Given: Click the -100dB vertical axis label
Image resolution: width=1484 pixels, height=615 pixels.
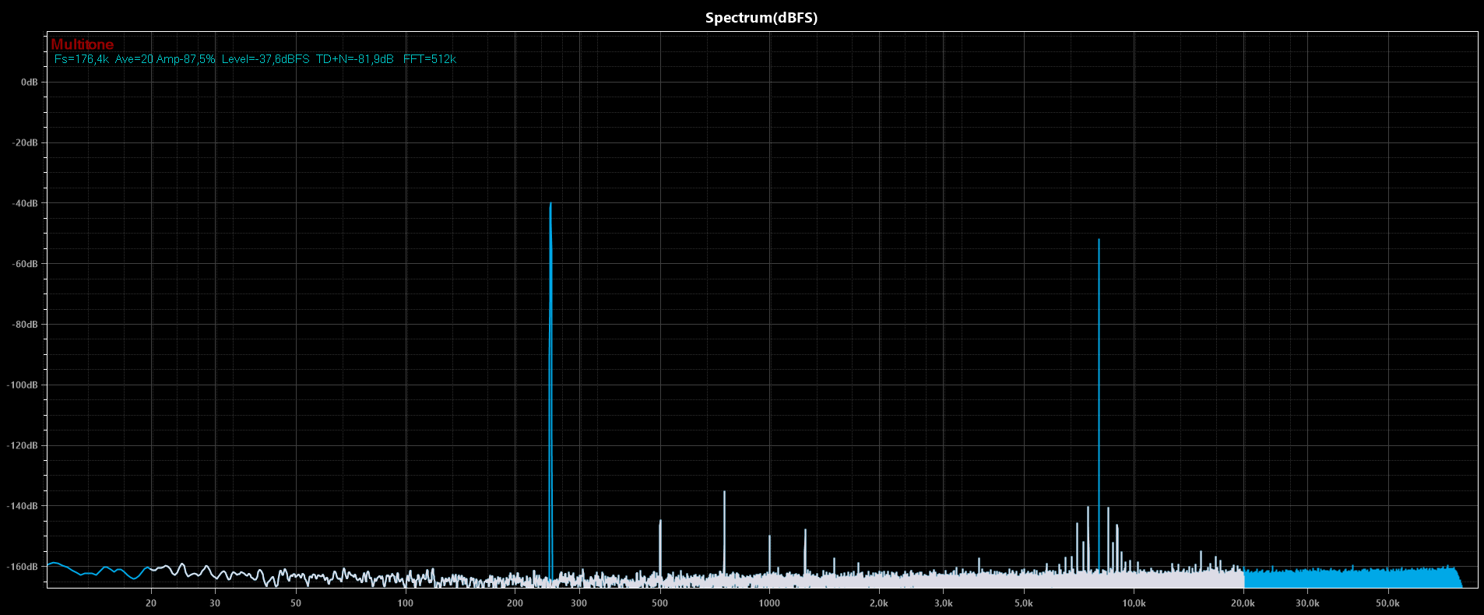Looking at the screenshot, I should [23, 385].
